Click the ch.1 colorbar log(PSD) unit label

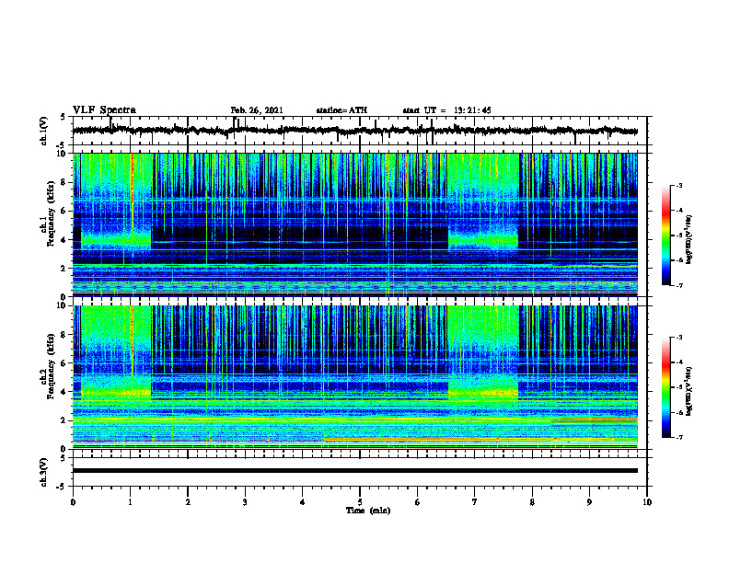pyautogui.click(x=690, y=239)
